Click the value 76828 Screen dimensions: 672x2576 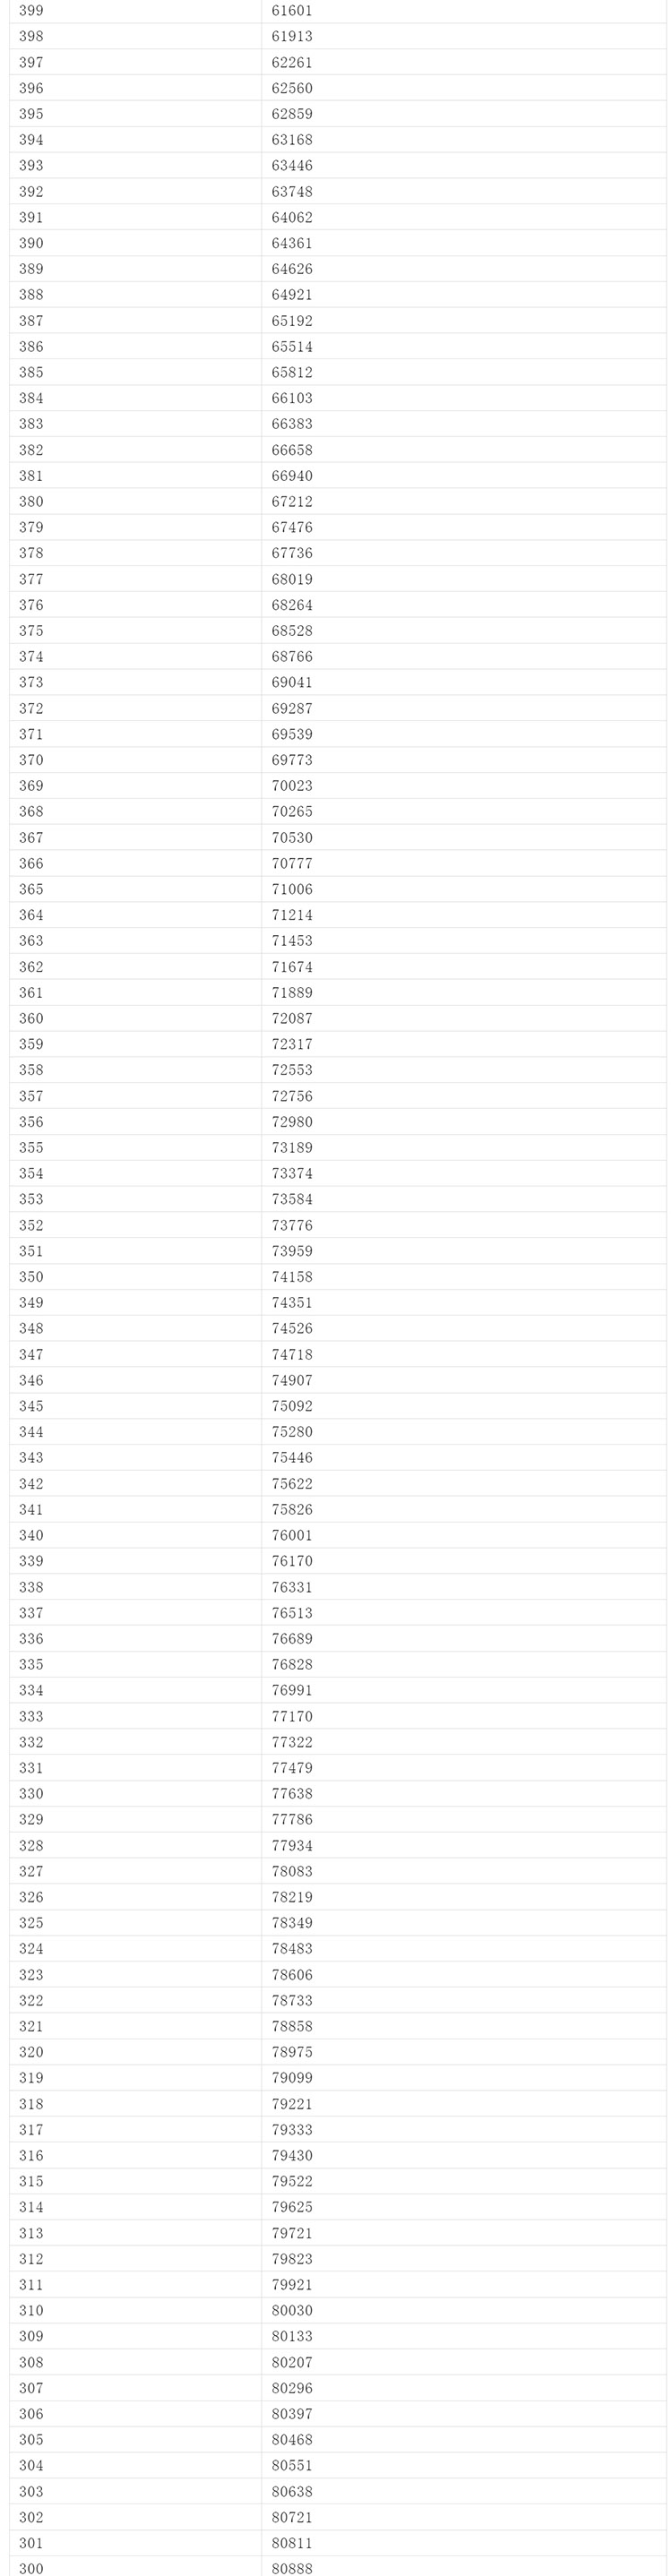point(292,1664)
